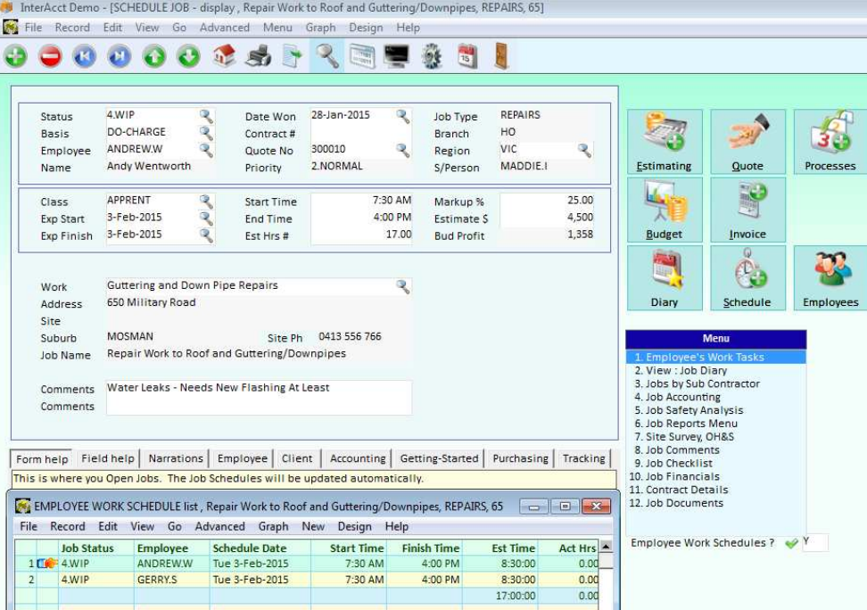
Task: Select GERRY.S employee cell in schedule list
Action: 172,580
